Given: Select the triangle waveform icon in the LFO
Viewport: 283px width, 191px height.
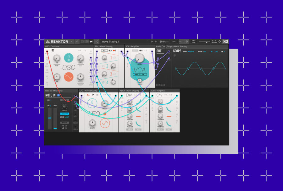Looking at the screenshot, I should 88,95.
